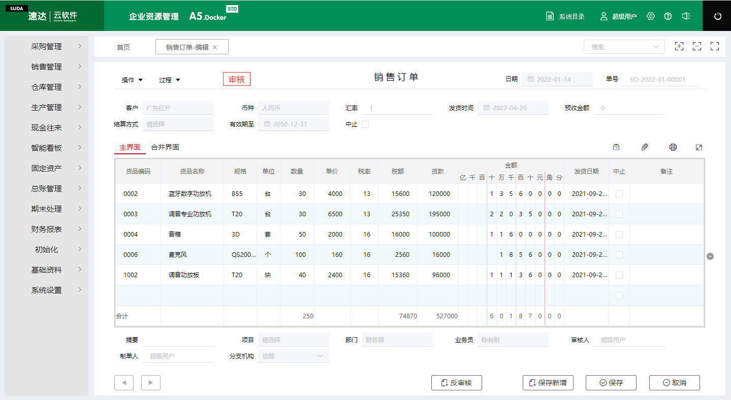Expand 销售管理 in sidebar

tap(47, 67)
